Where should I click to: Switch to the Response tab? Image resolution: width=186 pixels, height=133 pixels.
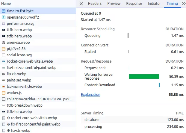(134, 4)
